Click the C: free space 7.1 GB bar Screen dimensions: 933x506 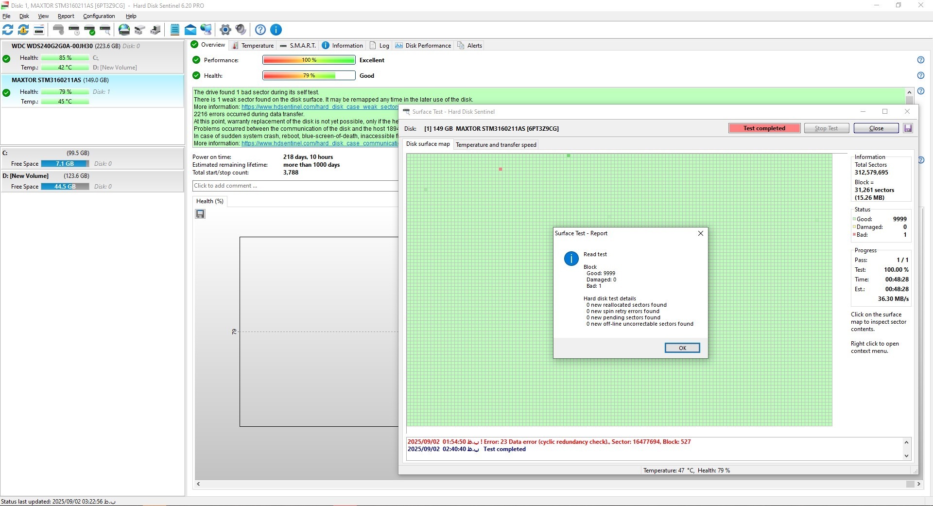coord(65,164)
